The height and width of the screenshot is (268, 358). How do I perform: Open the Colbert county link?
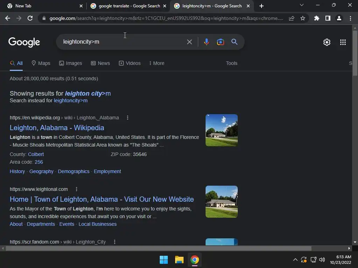click(x=36, y=154)
